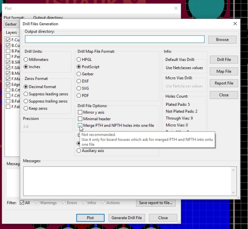
Task: Click the Precision value '2:4'
Action: point(26,127)
